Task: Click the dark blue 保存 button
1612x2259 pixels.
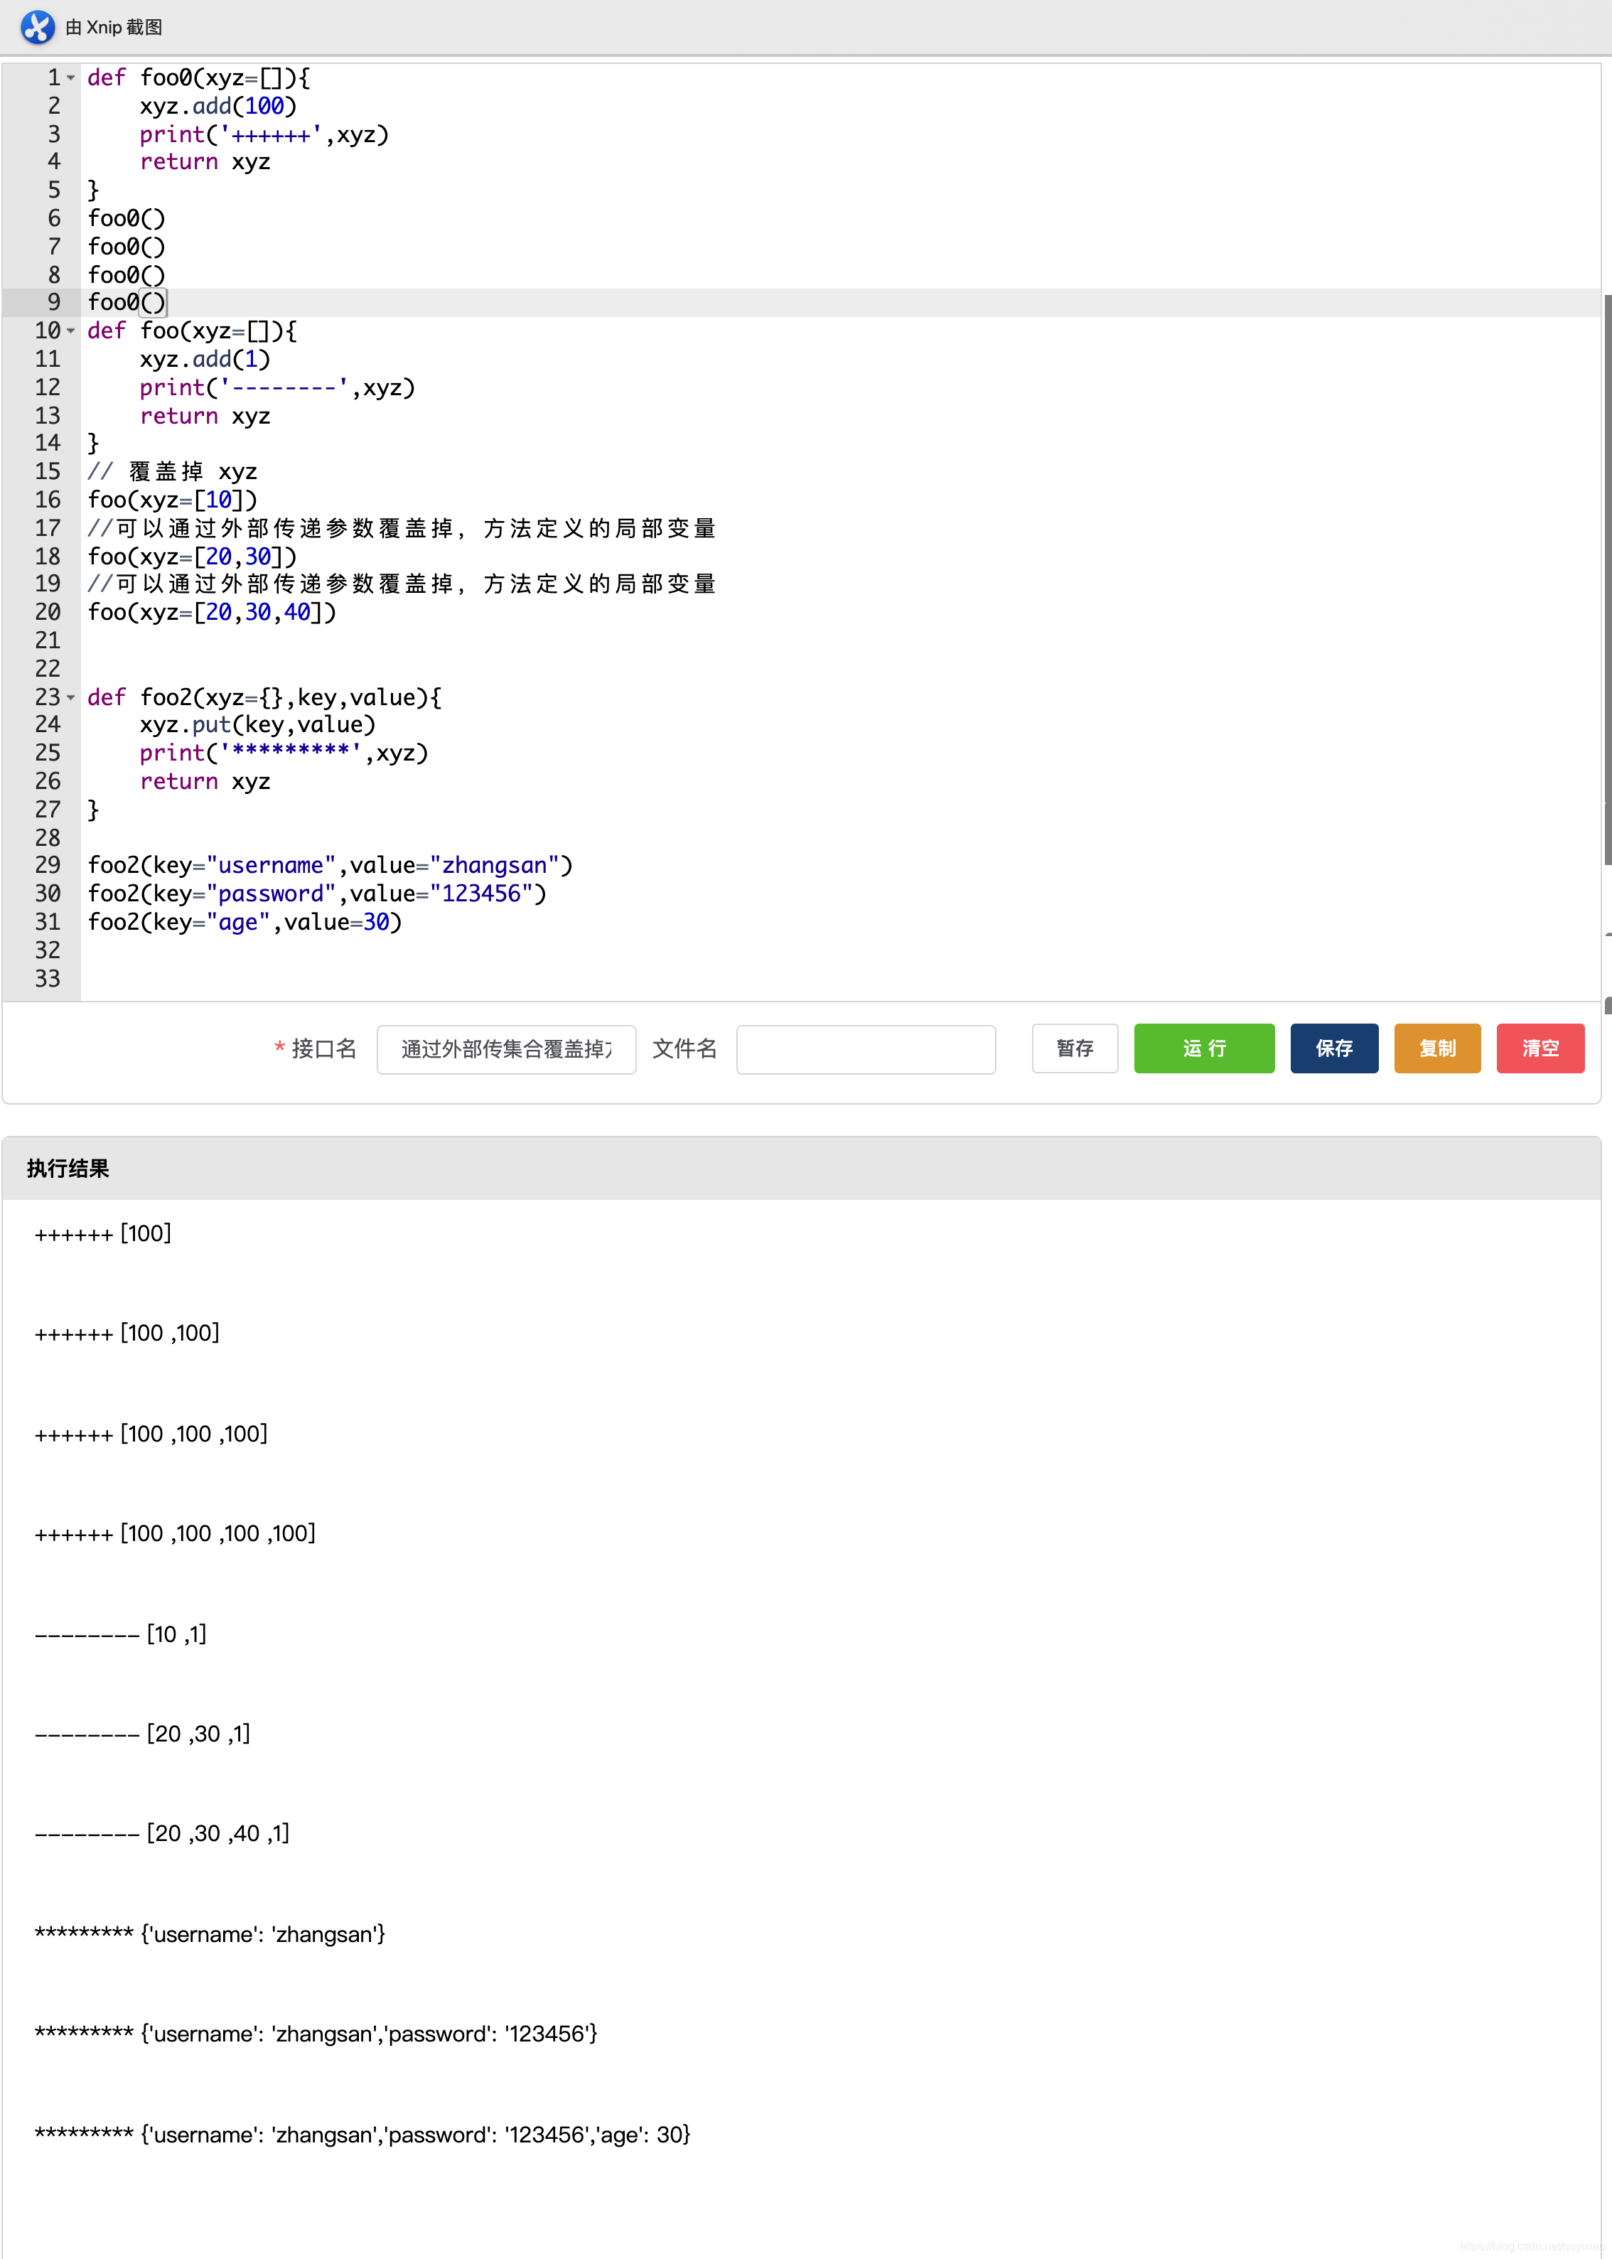Action: click(x=1334, y=1048)
